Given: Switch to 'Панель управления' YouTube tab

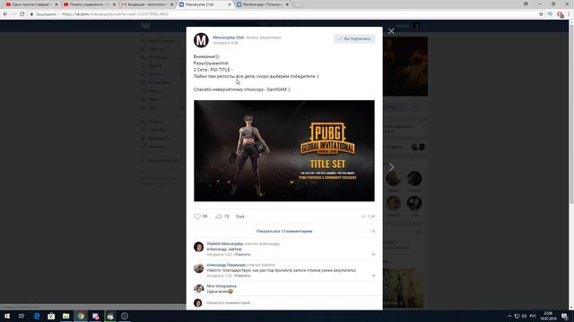Looking at the screenshot, I should (89, 4).
